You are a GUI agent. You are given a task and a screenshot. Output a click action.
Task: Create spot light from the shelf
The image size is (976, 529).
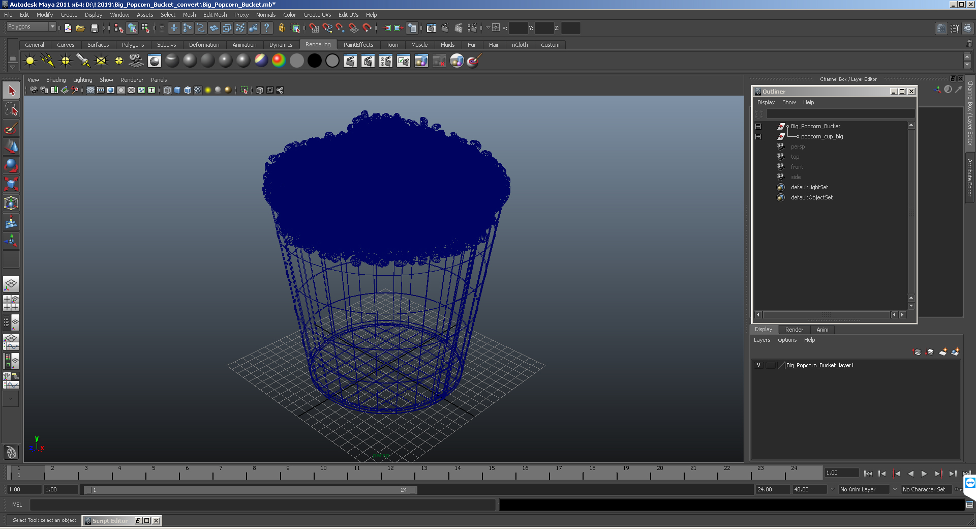83,61
